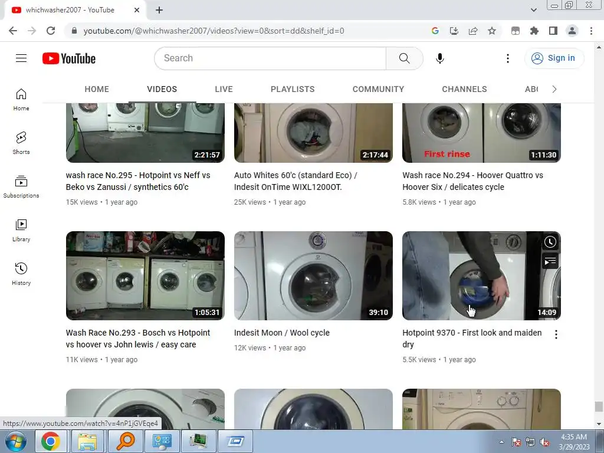Open Shorts in the sidebar
This screenshot has width=604, height=453.
pos(21,143)
